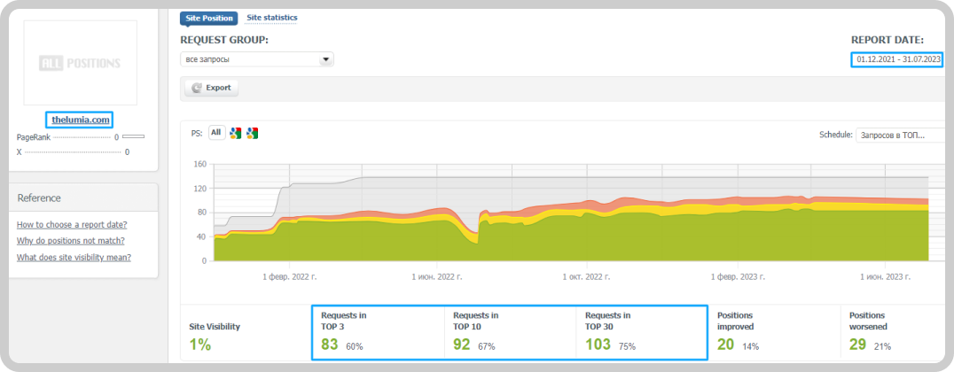
Task: Click the Requests in TOP 10 value
Action: click(x=462, y=345)
